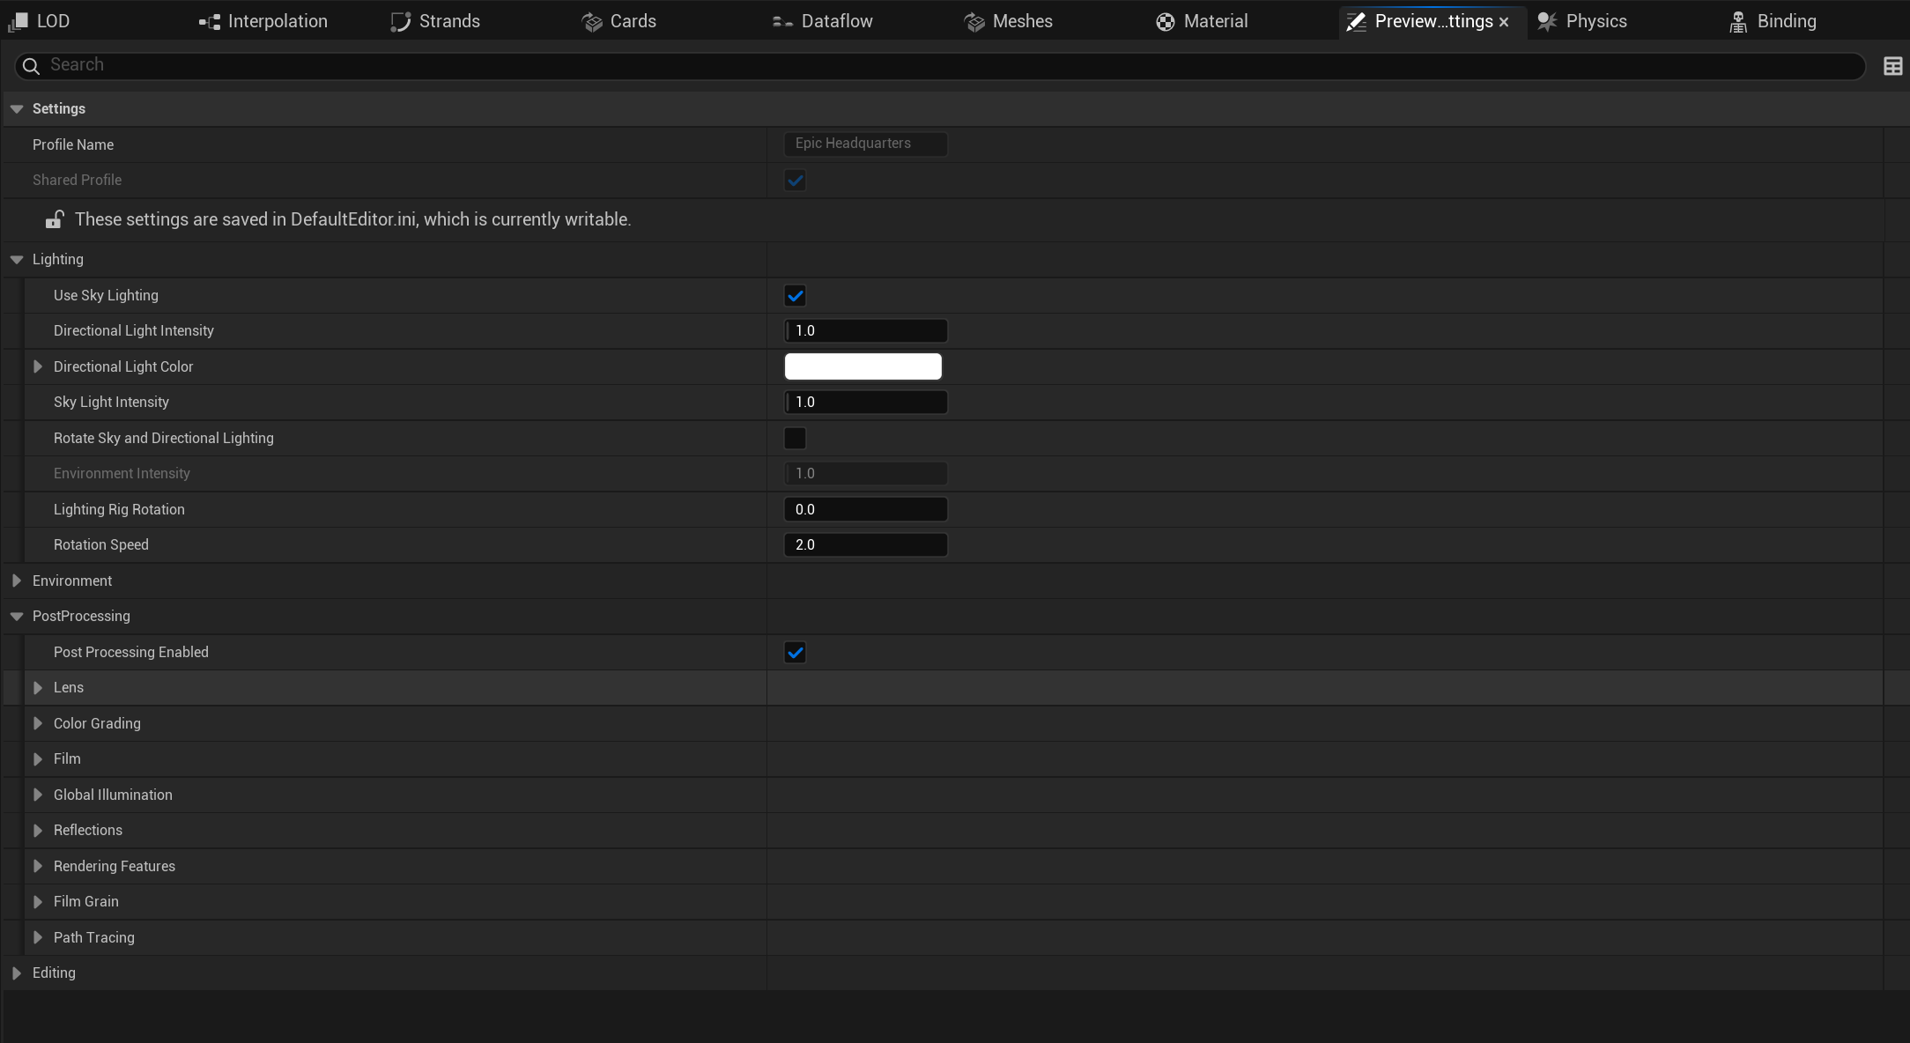
Task: Click the Environment Intensity value field
Action: click(x=866, y=474)
